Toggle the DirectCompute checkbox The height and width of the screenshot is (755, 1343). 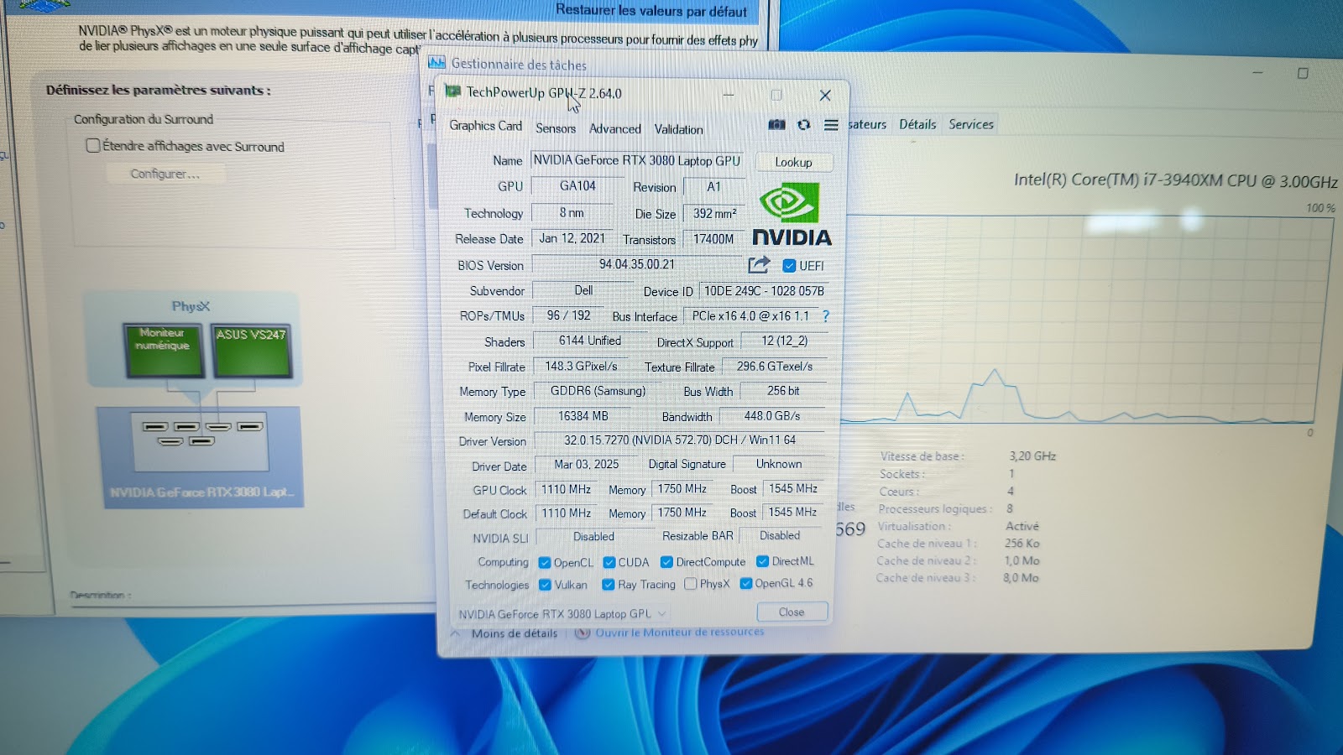[x=666, y=562]
